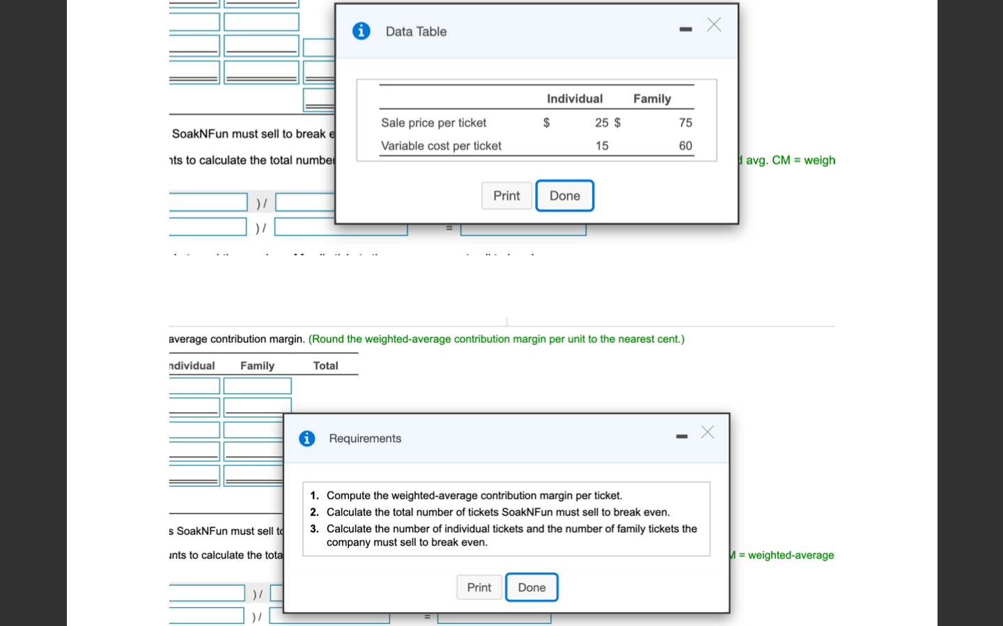Click the Individual sale price value 25
The width and height of the screenshot is (1003, 626).
tap(602, 122)
